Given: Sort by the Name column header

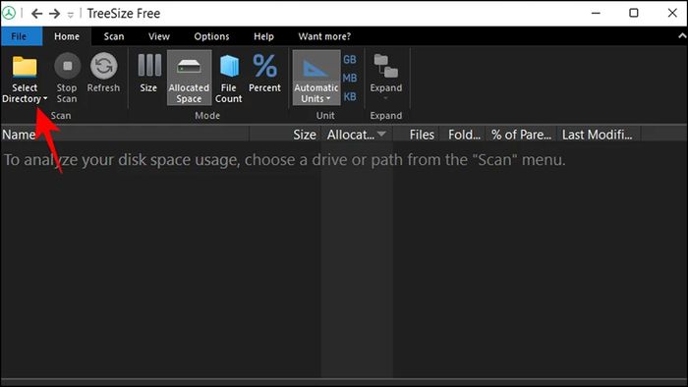Looking at the screenshot, I should [x=125, y=135].
